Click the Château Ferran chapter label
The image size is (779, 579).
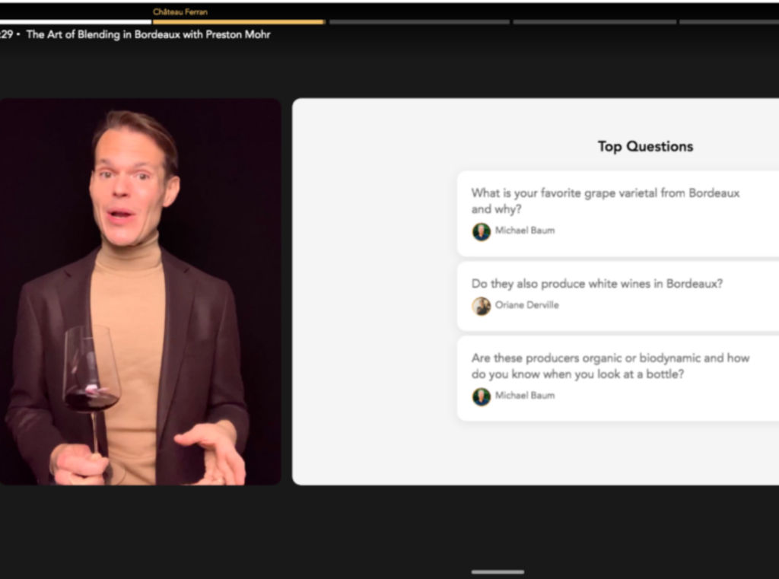click(180, 12)
